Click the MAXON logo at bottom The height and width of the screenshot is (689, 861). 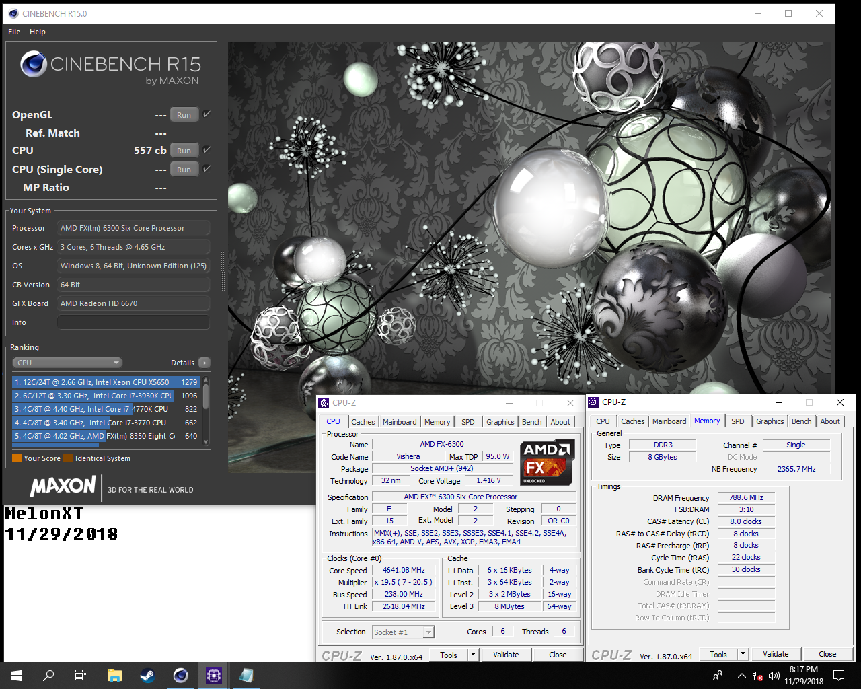click(x=63, y=486)
